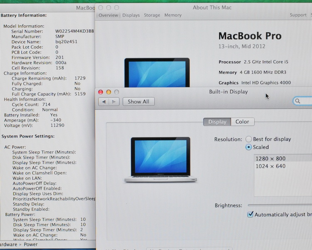
Task: Close the Built-in Display window
Action: 101,92
